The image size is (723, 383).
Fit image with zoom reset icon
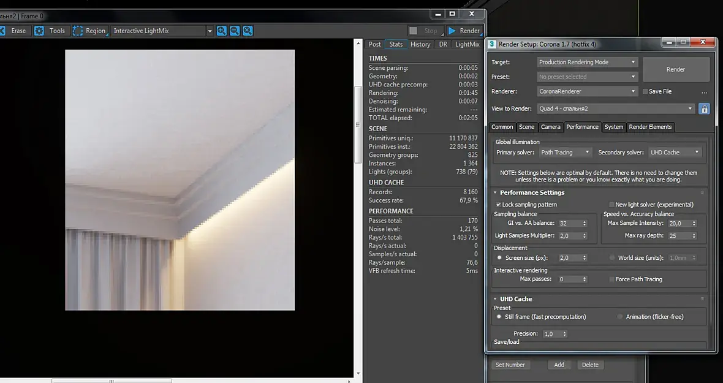click(x=248, y=31)
